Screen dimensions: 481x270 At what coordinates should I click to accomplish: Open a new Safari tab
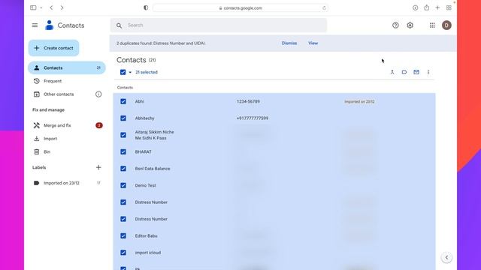[x=437, y=8]
